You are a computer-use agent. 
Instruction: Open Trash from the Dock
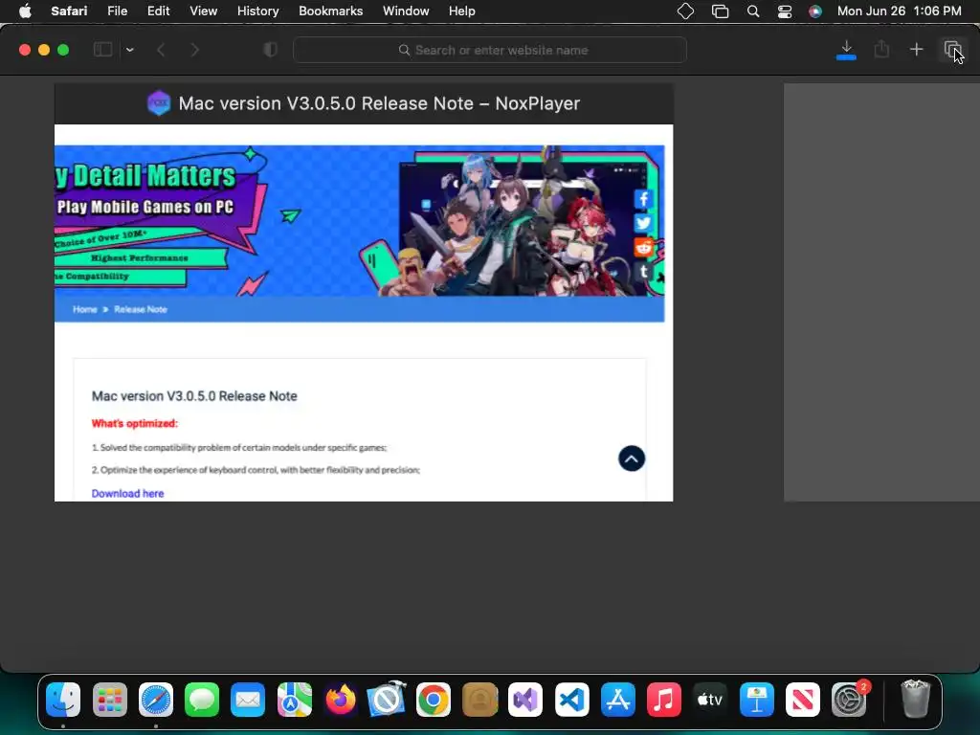click(916, 700)
